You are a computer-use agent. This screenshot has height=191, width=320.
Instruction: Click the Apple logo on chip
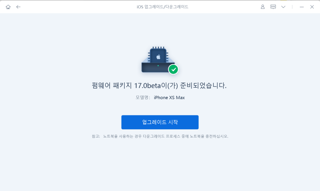click(x=158, y=57)
